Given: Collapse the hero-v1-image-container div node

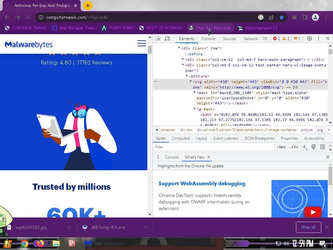Looking at the screenshot, I should point(183,65).
